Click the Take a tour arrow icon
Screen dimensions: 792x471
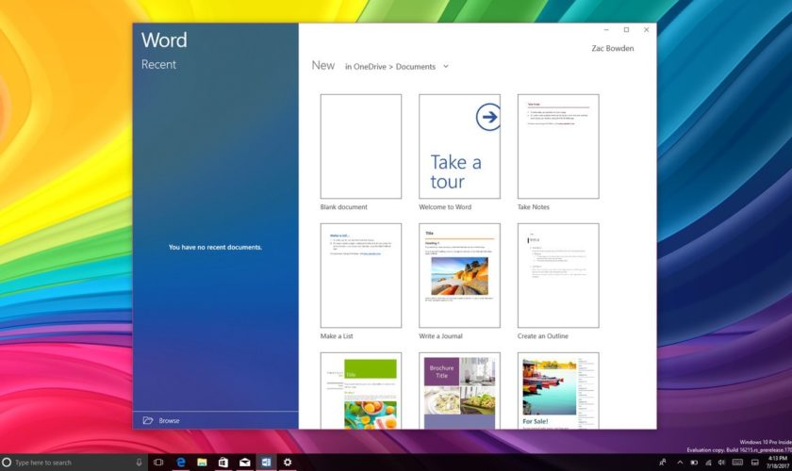pos(487,118)
